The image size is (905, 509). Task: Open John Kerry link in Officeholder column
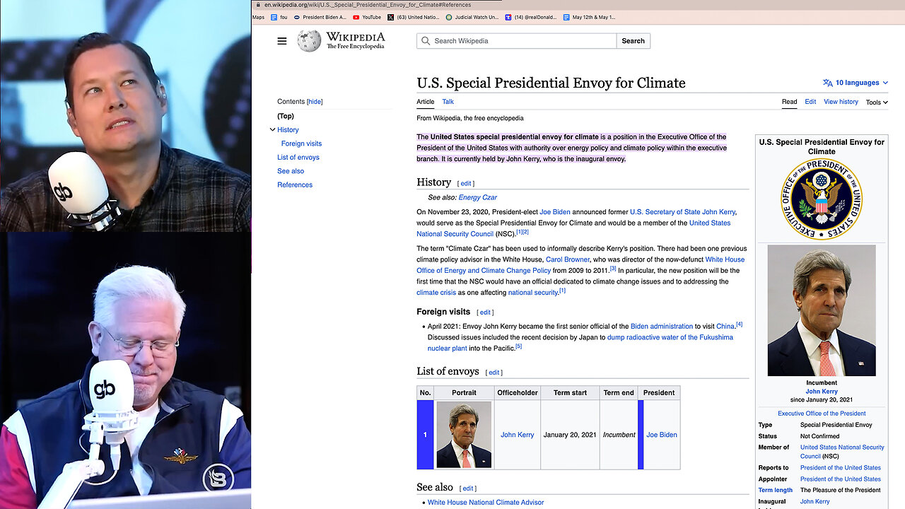point(518,435)
